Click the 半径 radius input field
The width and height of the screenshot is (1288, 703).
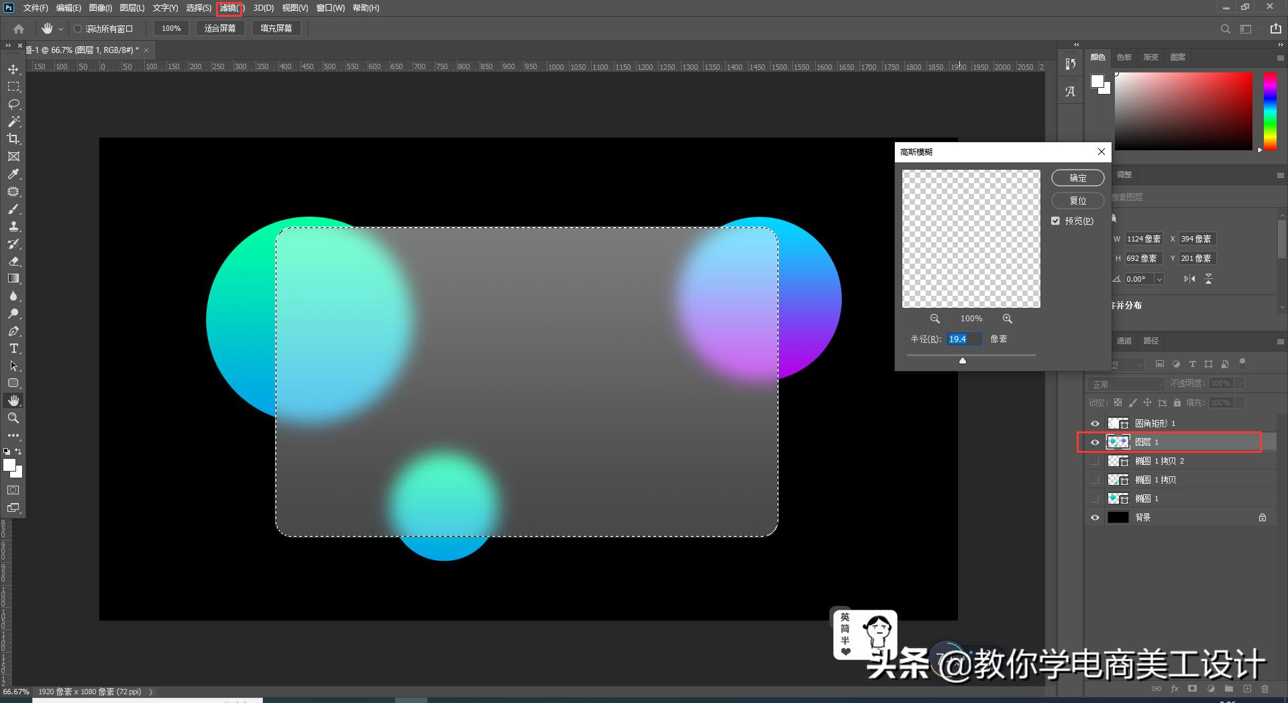point(963,339)
